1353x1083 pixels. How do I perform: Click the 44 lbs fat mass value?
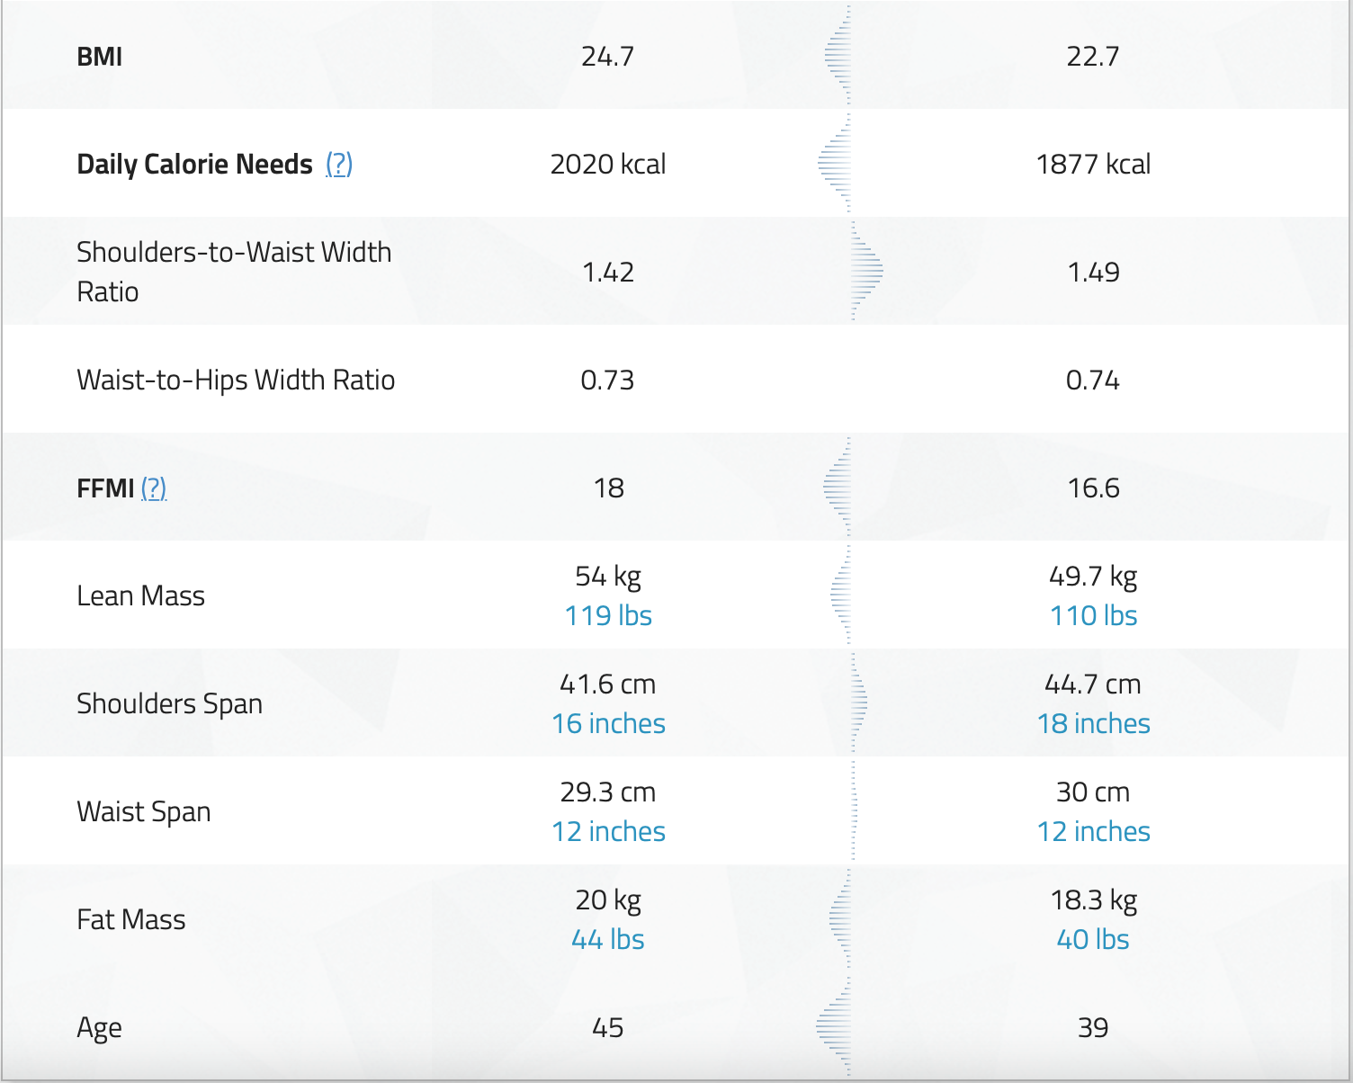608,939
